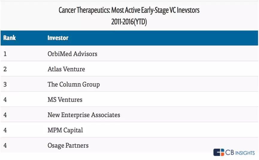Image resolution: width=259 pixels, height=160 pixels.
Task: Click rank number 3 beside The Column Group
Action: (5, 84)
